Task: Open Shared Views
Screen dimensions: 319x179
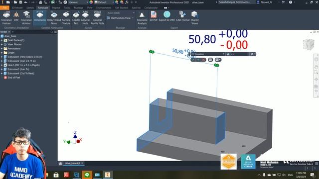Action: 194,18
